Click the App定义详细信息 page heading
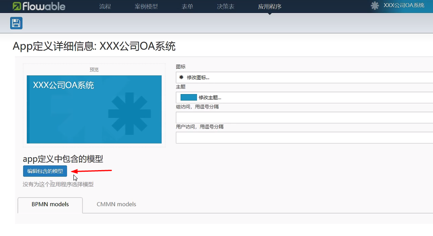433x236 pixels. 94,46
